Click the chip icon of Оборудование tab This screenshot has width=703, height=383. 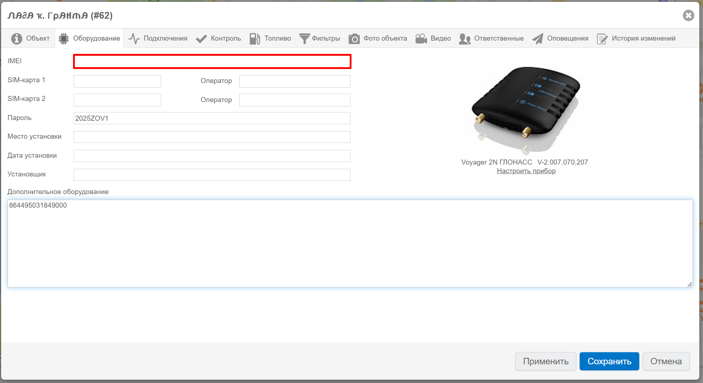(64, 38)
